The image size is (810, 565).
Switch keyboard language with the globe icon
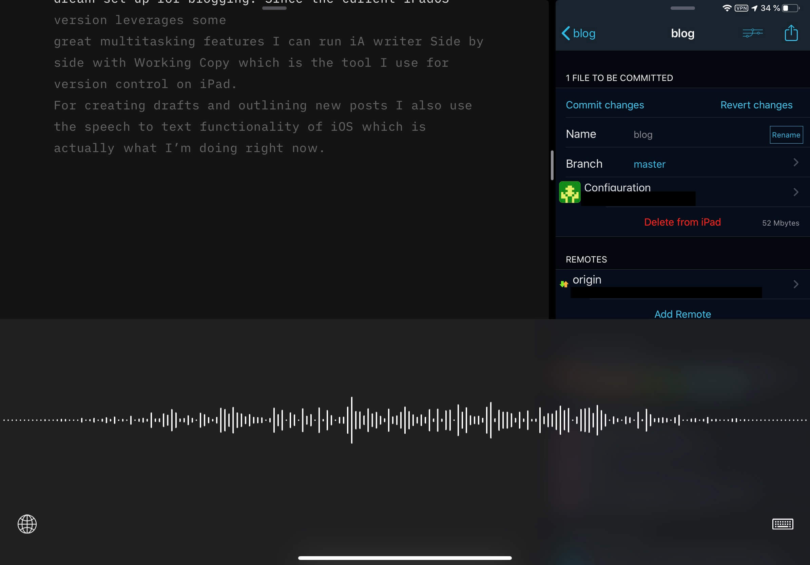27,524
